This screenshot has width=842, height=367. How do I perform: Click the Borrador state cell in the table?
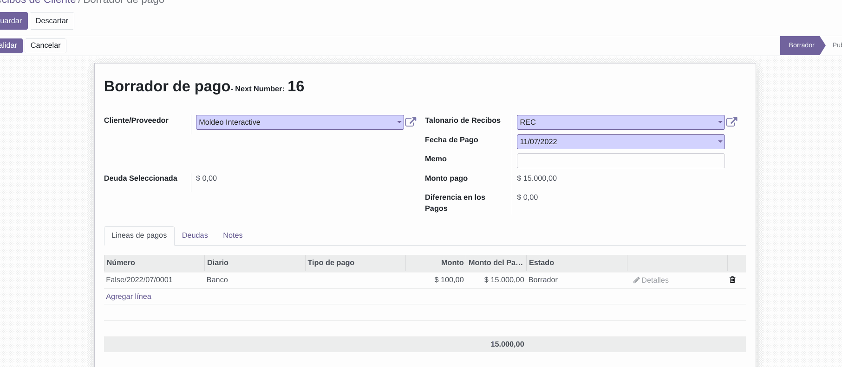pyautogui.click(x=576, y=280)
